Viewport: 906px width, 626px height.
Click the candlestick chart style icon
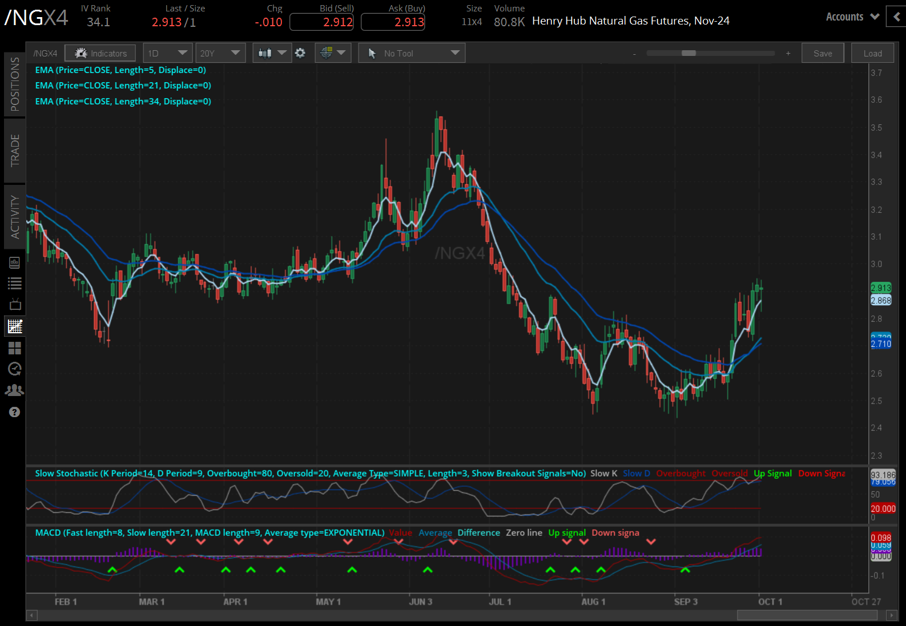265,53
